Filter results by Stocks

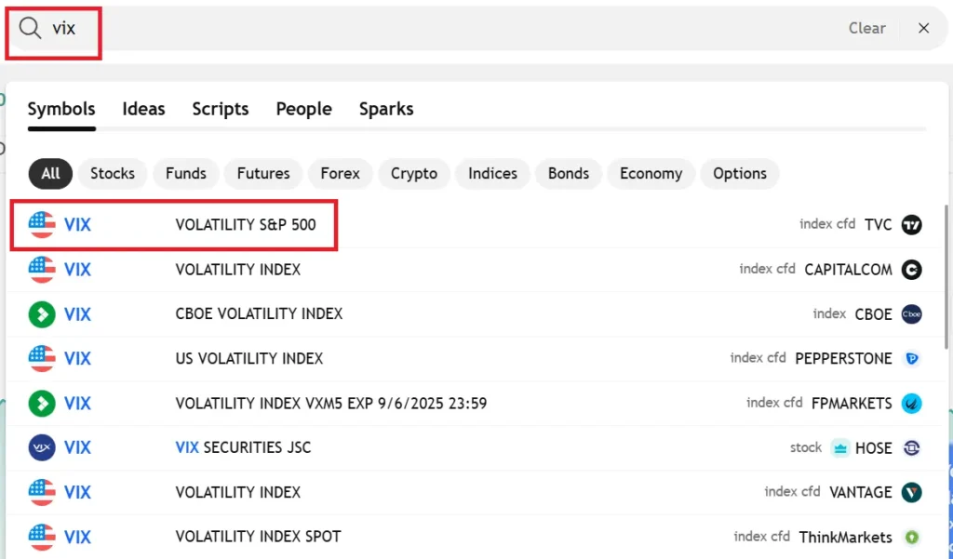click(x=113, y=173)
